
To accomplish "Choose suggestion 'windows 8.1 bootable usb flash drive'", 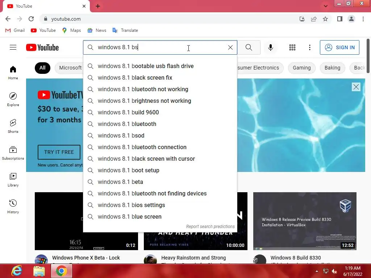I will point(160,66).
